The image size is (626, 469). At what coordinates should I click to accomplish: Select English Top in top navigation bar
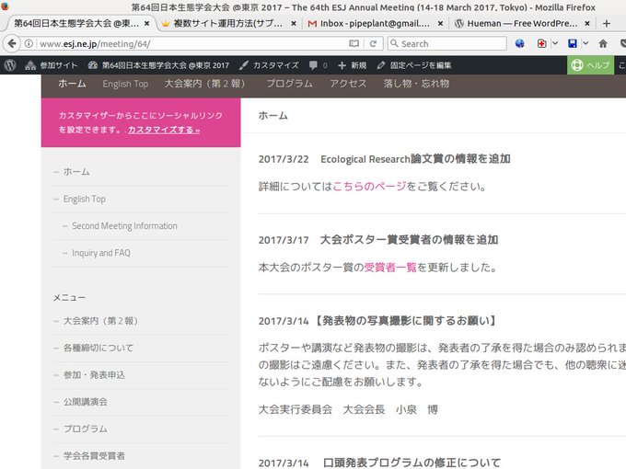click(125, 84)
